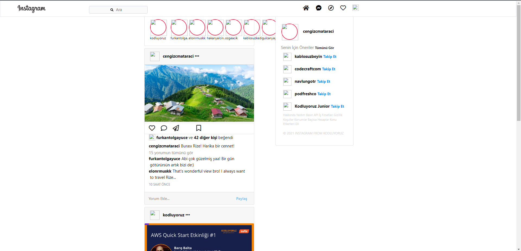Click the Home icon in the navbar
521x251 pixels.
306,8
